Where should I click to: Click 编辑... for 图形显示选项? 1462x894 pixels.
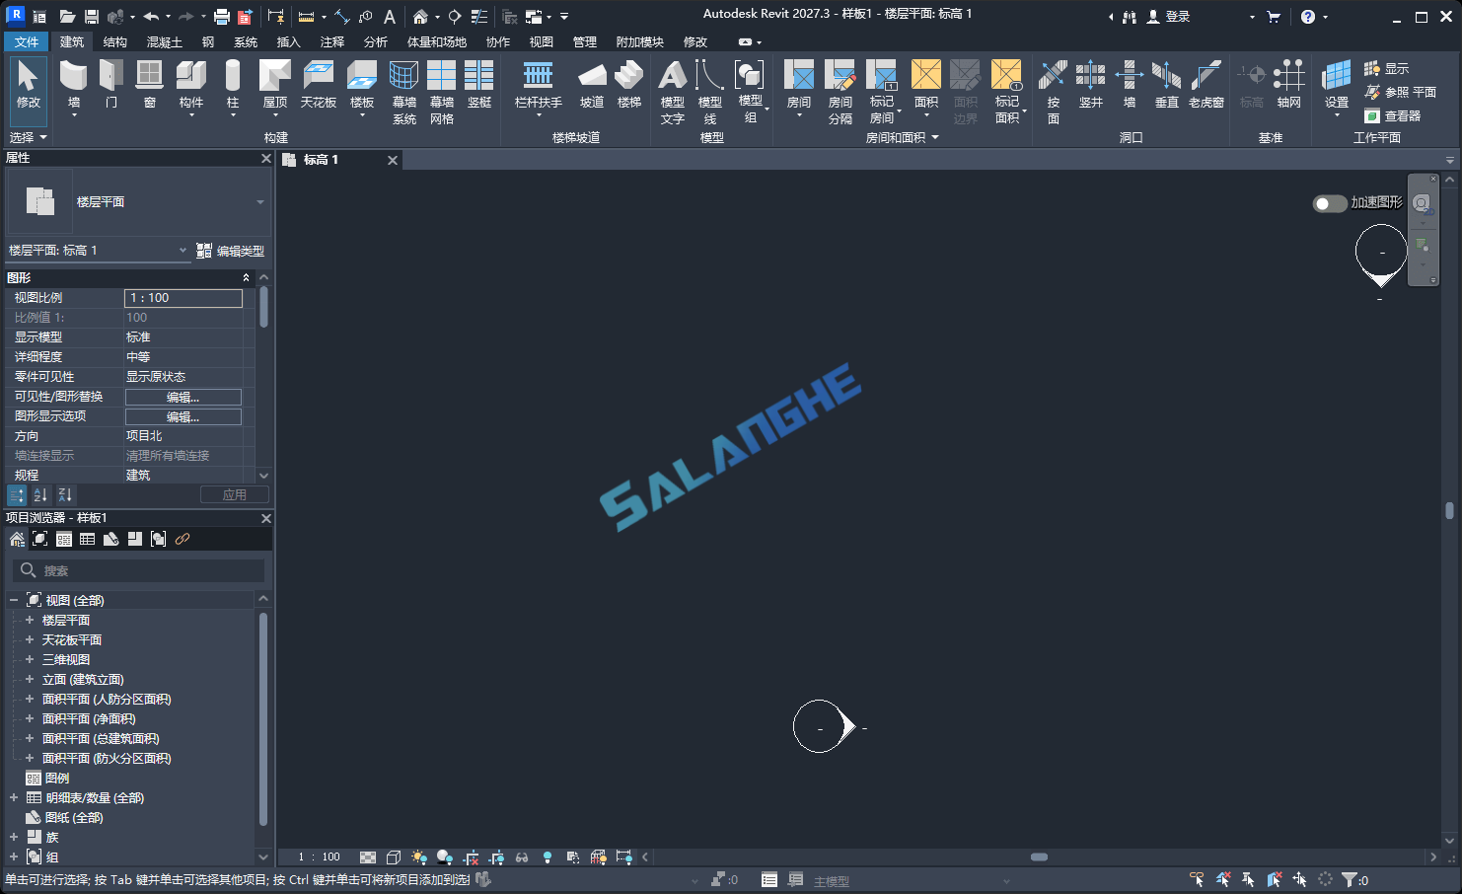point(183,416)
